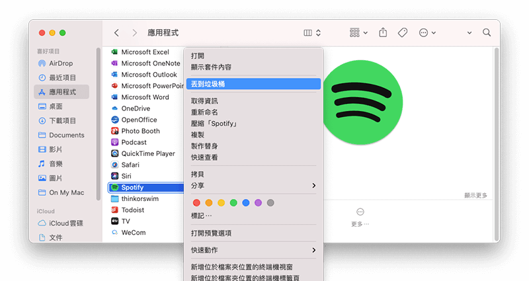Apply the yellow tag color
The height and width of the screenshot is (281, 529).
(x=221, y=203)
